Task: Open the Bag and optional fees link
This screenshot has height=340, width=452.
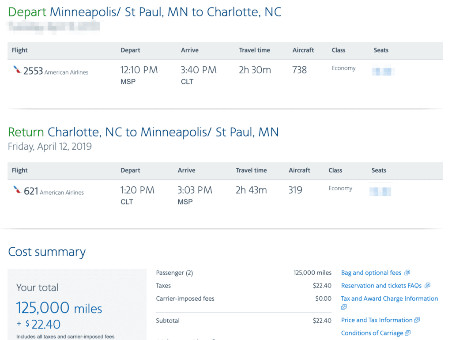Action: [371, 273]
